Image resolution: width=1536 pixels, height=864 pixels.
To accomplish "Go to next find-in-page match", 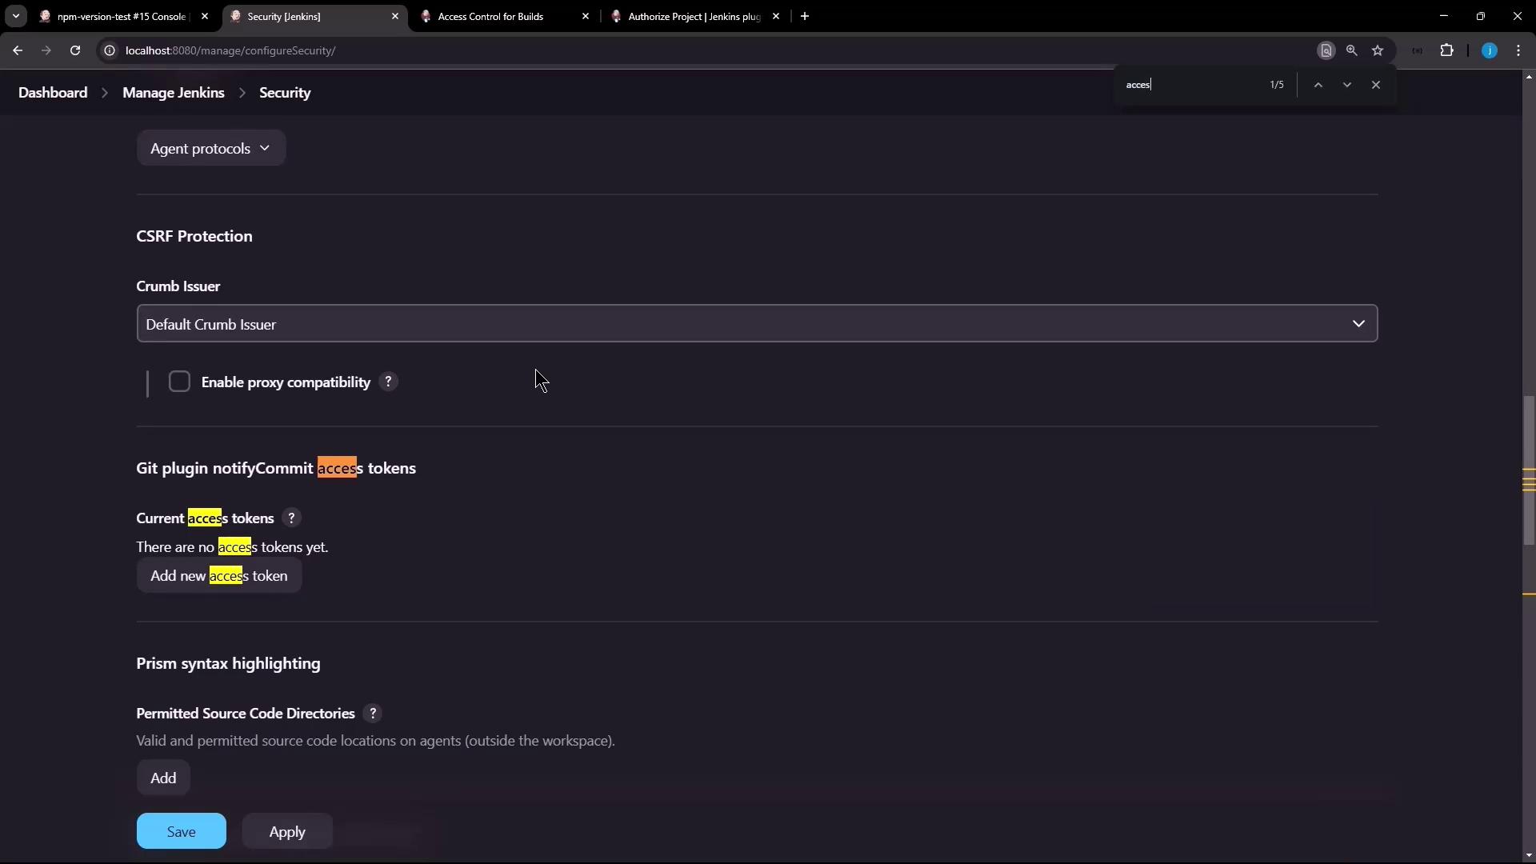I will click(x=1346, y=85).
